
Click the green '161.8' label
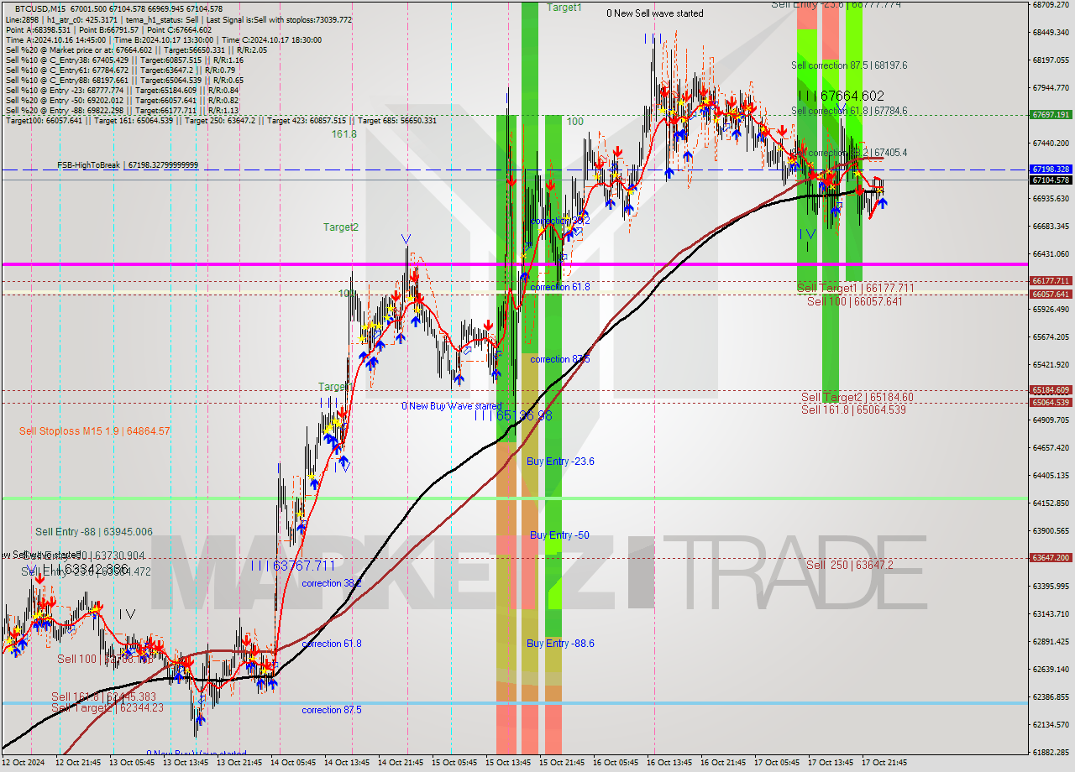(343, 133)
